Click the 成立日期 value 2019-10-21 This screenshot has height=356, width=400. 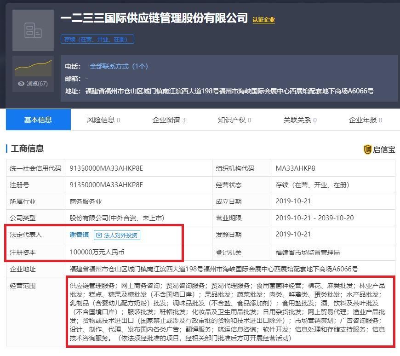click(x=293, y=201)
